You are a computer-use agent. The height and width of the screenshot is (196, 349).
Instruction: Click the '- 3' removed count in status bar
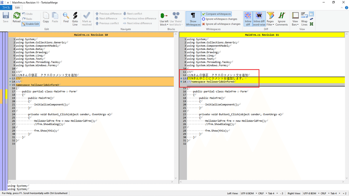(282, 193)
